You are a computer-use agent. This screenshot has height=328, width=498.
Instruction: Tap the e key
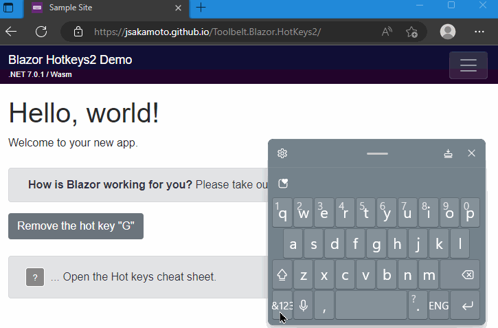pyautogui.click(x=324, y=212)
